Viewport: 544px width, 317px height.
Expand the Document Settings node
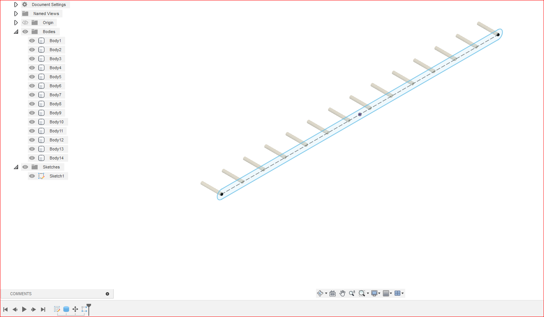[16, 5]
